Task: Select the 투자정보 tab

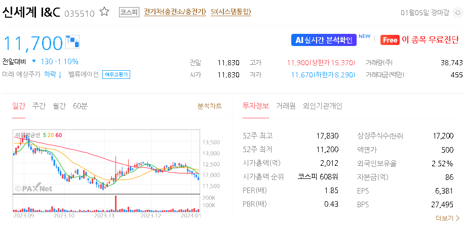Action: [x=256, y=106]
